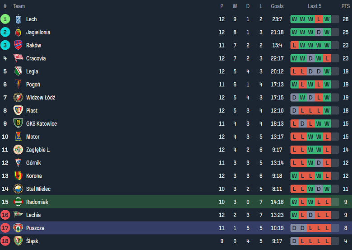Click the Radomiak team name
Screen dimensions: 352x250
[x=37, y=202]
